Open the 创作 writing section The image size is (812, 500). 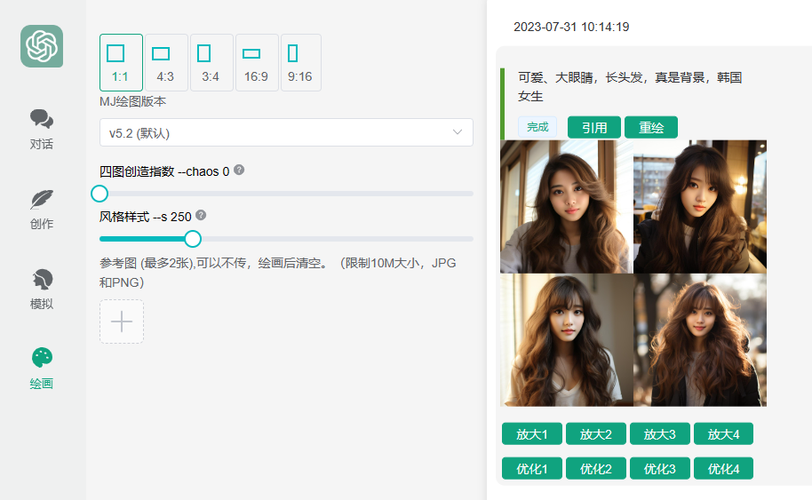42,210
